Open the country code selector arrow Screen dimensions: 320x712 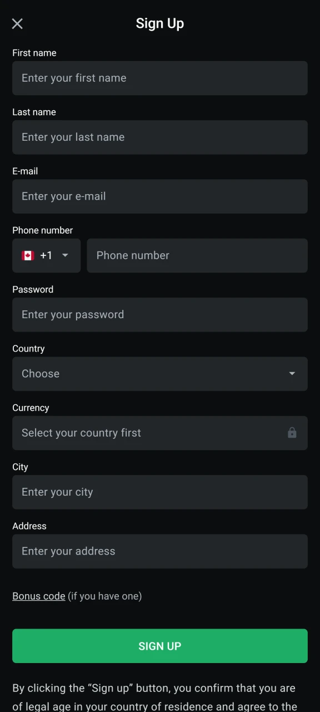64,256
